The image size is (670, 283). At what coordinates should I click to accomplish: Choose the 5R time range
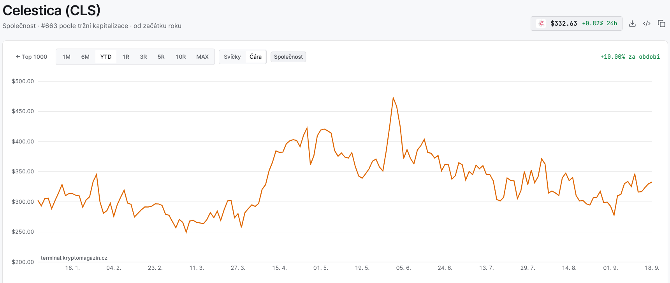tap(161, 57)
